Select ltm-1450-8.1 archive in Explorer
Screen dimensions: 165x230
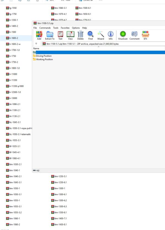59,225
